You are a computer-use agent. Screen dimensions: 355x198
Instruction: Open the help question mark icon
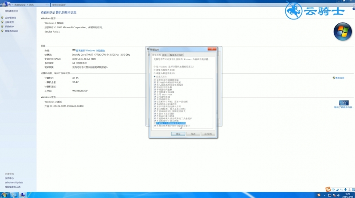(x=353, y=9)
